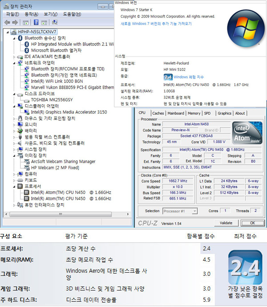Click the 사운드, 비디오 및 게임 컨트롤러 speaker icon
This screenshot has width=267, height=307.
coord(20,143)
